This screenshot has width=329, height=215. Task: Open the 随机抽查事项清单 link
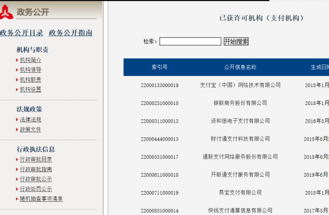tap(41, 199)
